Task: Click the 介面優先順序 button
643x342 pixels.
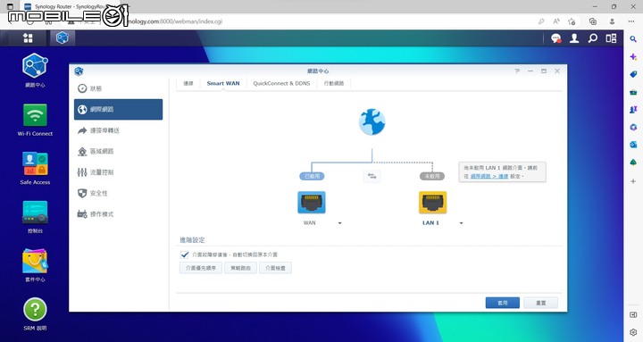Action: pos(201,268)
